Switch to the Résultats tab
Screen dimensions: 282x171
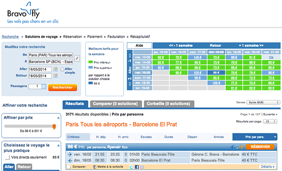point(75,104)
